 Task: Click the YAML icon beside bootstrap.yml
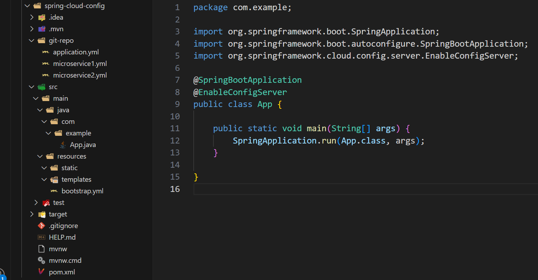[54, 191]
